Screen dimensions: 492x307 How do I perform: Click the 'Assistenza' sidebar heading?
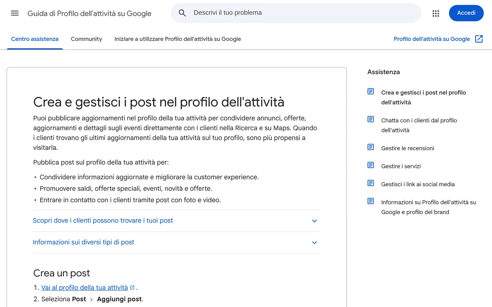click(x=383, y=72)
